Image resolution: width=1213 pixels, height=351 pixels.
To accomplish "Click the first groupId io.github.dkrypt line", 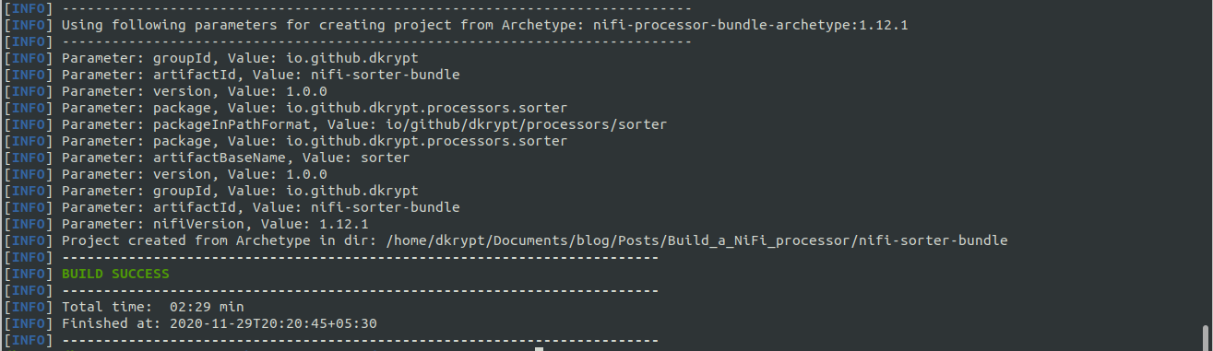I will pyautogui.click(x=240, y=58).
